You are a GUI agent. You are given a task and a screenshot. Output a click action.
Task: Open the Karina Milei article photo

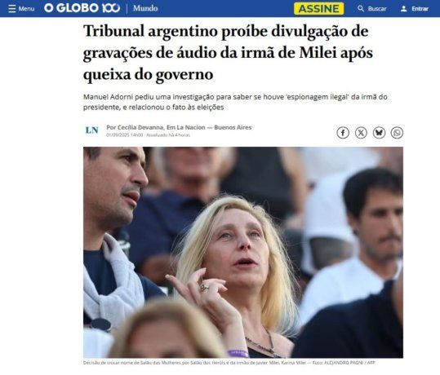[243, 252]
